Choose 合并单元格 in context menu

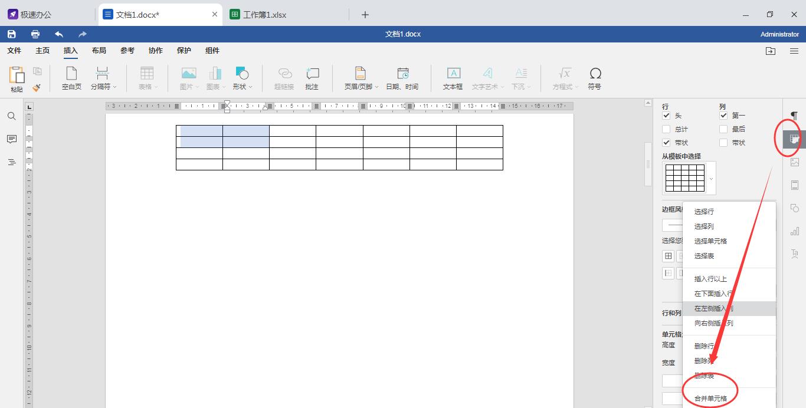710,399
